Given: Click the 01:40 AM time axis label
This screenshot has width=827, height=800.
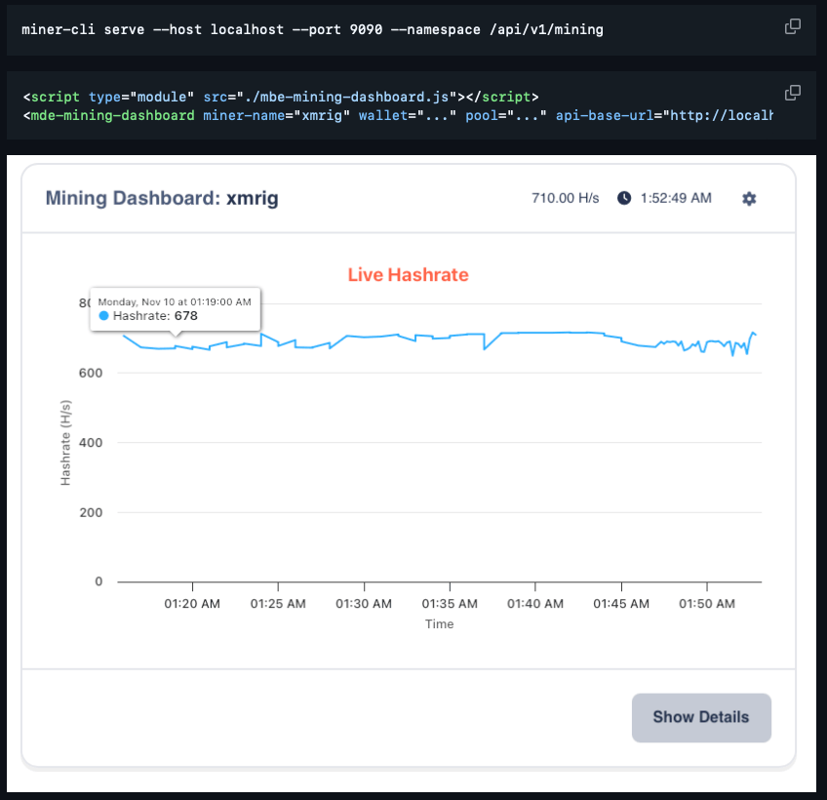Looking at the screenshot, I should tap(535, 604).
